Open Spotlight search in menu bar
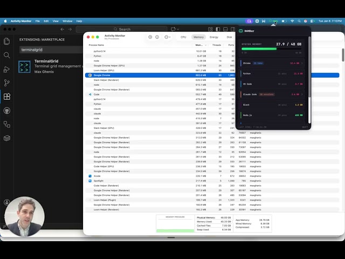The width and height of the screenshot is (345, 259). click(299, 21)
